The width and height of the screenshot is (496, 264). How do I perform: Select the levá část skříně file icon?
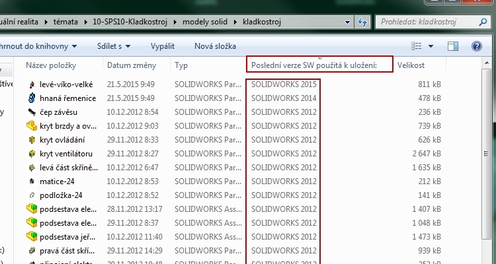point(32,168)
